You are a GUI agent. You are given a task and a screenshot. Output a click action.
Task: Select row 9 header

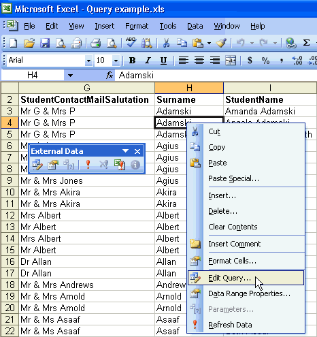pos(10,180)
